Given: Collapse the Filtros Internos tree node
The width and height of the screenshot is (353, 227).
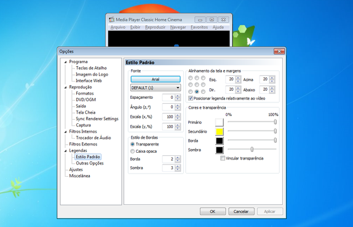Looking at the screenshot, I should point(66,132).
